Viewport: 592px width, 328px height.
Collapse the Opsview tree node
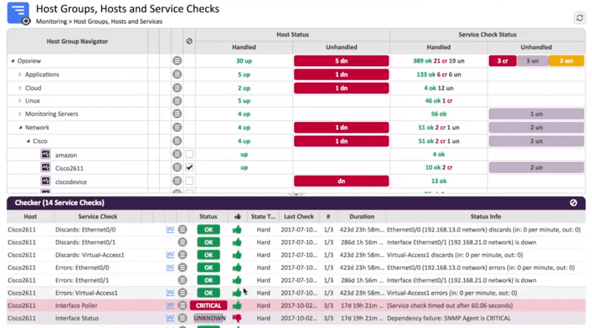click(x=12, y=60)
